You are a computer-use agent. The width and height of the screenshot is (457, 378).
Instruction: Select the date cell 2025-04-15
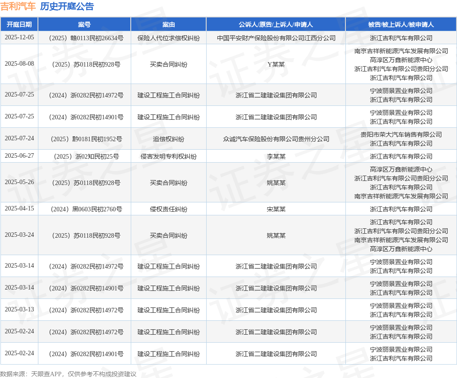click(19, 208)
